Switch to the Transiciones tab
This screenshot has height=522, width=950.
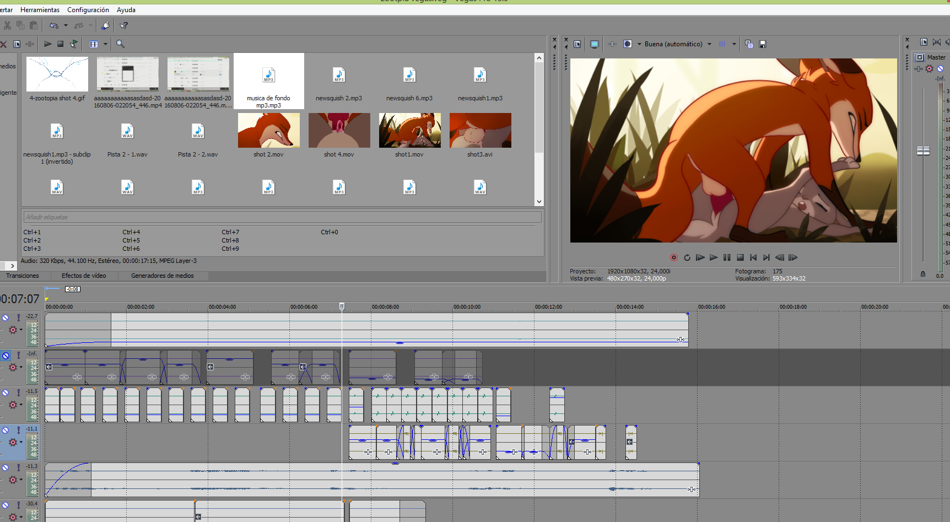pos(23,276)
